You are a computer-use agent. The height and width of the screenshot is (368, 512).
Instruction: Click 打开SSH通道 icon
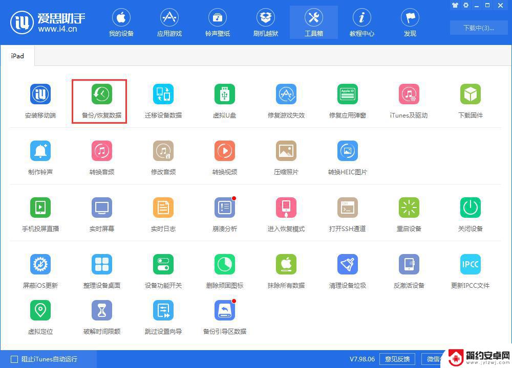[x=348, y=208]
